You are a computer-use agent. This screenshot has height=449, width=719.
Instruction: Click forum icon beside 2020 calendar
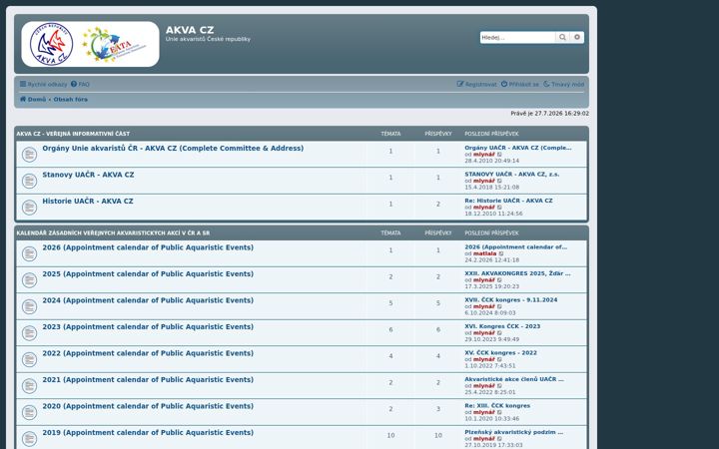tap(29, 412)
